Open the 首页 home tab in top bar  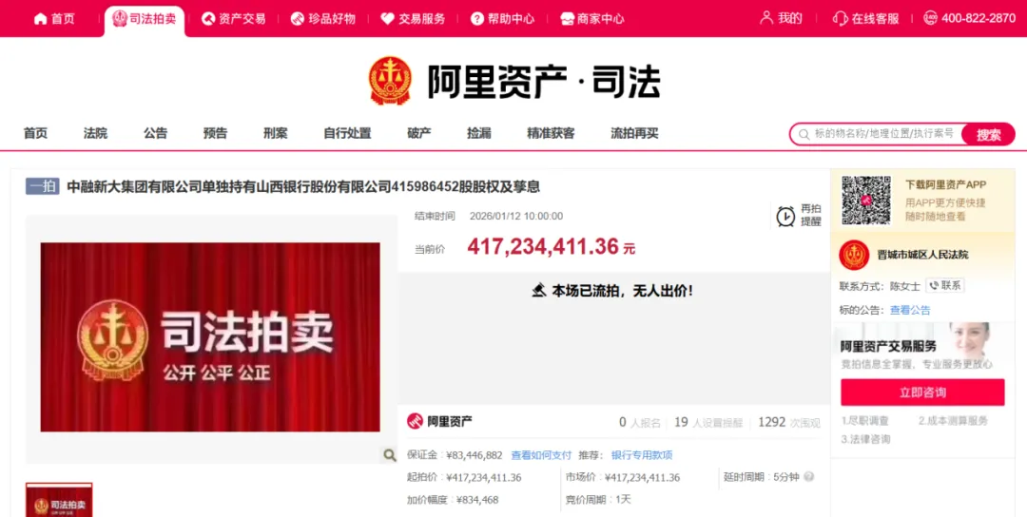[53, 18]
